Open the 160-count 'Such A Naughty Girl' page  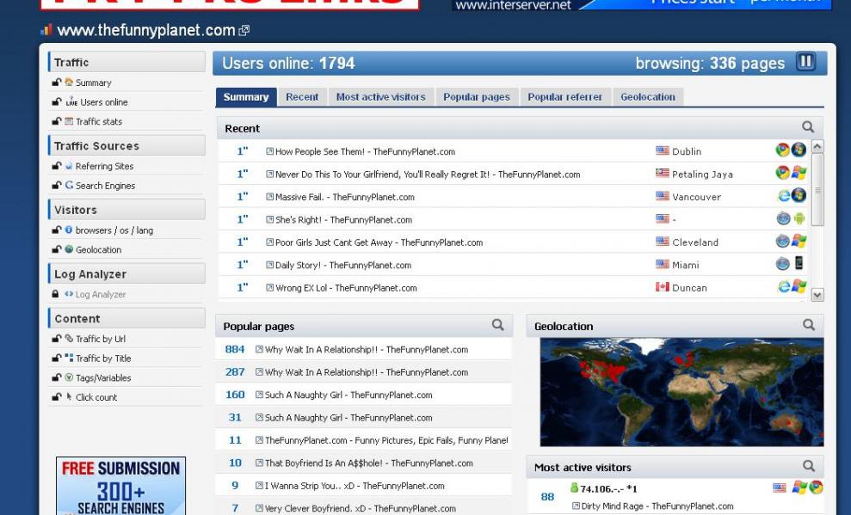pyautogui.click(x=348, y=395)
